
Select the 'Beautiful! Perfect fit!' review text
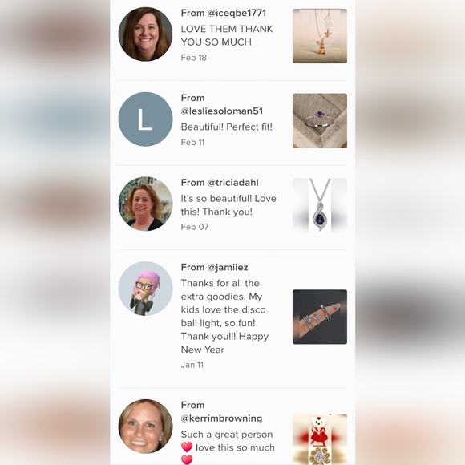click(227, 127)
